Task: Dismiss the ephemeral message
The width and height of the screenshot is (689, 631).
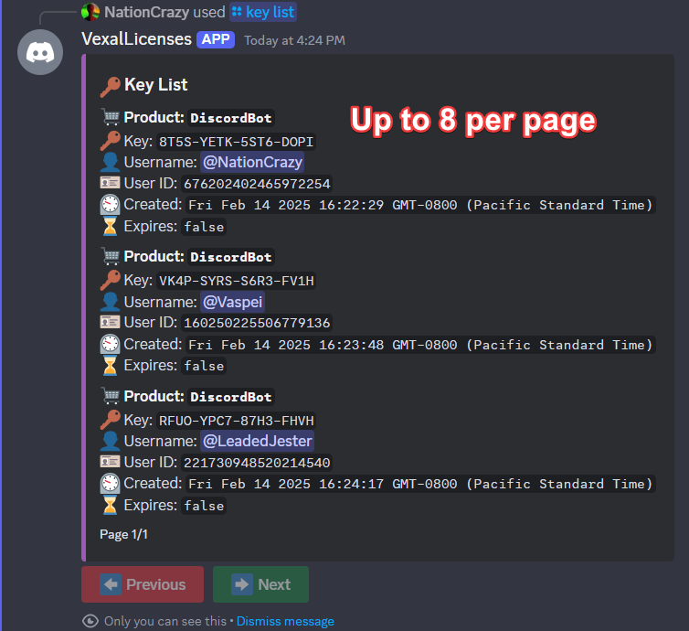Action: (285, 621)
